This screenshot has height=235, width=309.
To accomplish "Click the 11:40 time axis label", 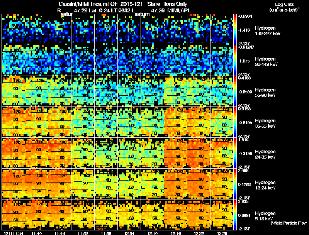I will pos(37,233).
